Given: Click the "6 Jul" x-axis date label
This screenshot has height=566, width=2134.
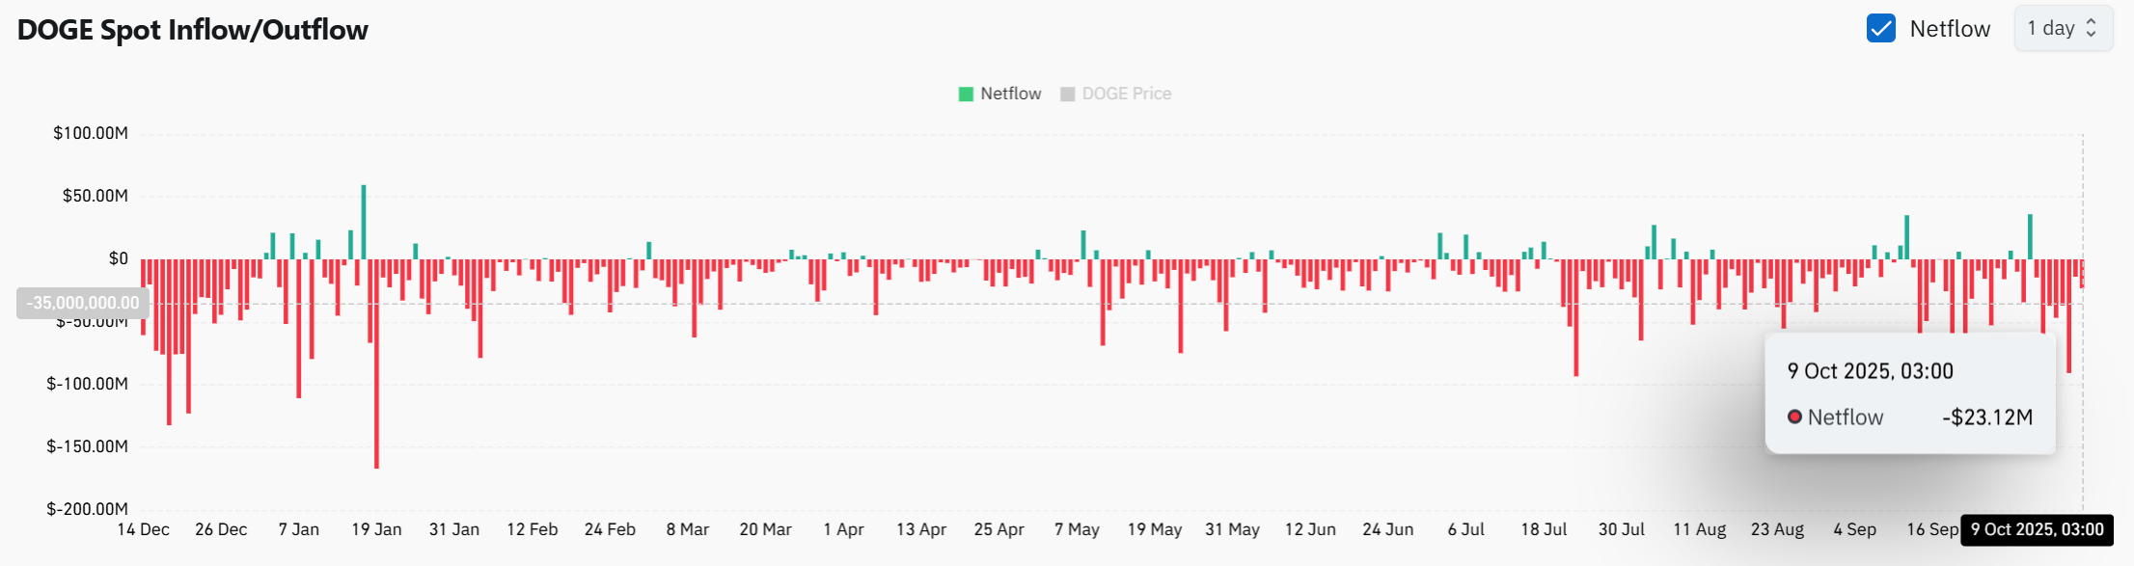Looking at the screenshot, I should [x=1465, y=529].
